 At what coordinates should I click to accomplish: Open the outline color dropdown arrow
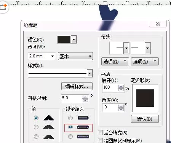click(74, 40)
